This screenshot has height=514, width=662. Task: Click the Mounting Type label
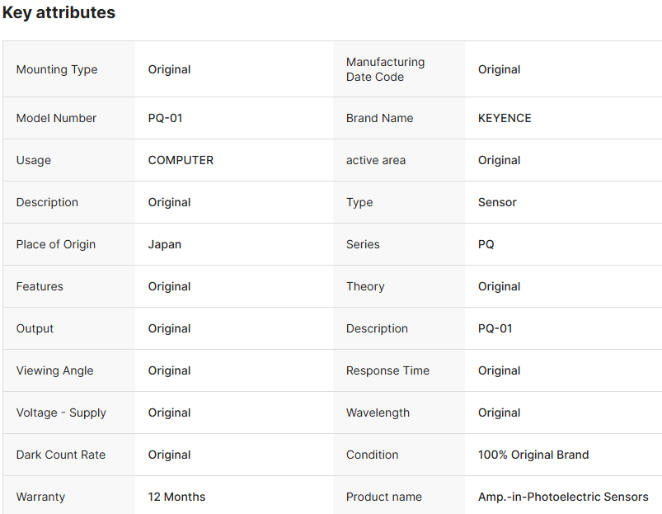(x=57, y=69)
